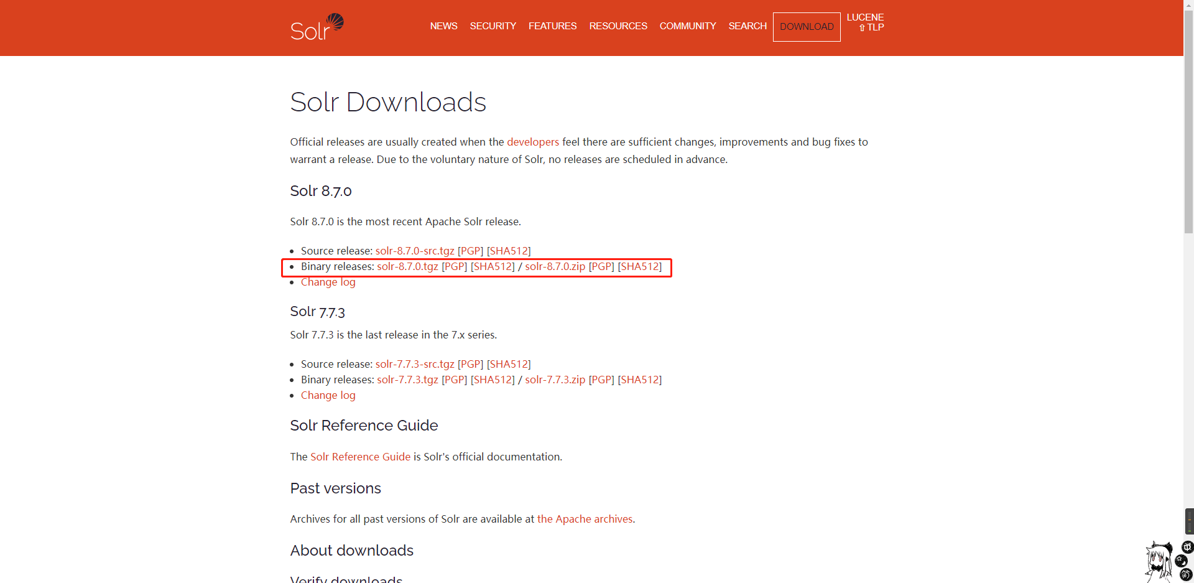The image size is (1194, 583).
Task: Download solr-8.7.0.zip binary release
Action: click(x=555, y=266)
